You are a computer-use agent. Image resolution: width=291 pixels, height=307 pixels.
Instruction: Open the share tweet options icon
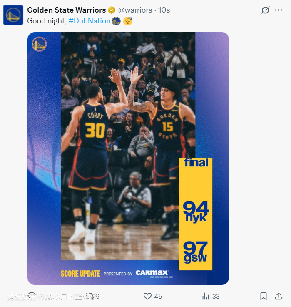(x=279, y=296)
